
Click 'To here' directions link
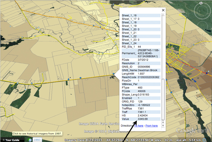[x=139, y=126]
